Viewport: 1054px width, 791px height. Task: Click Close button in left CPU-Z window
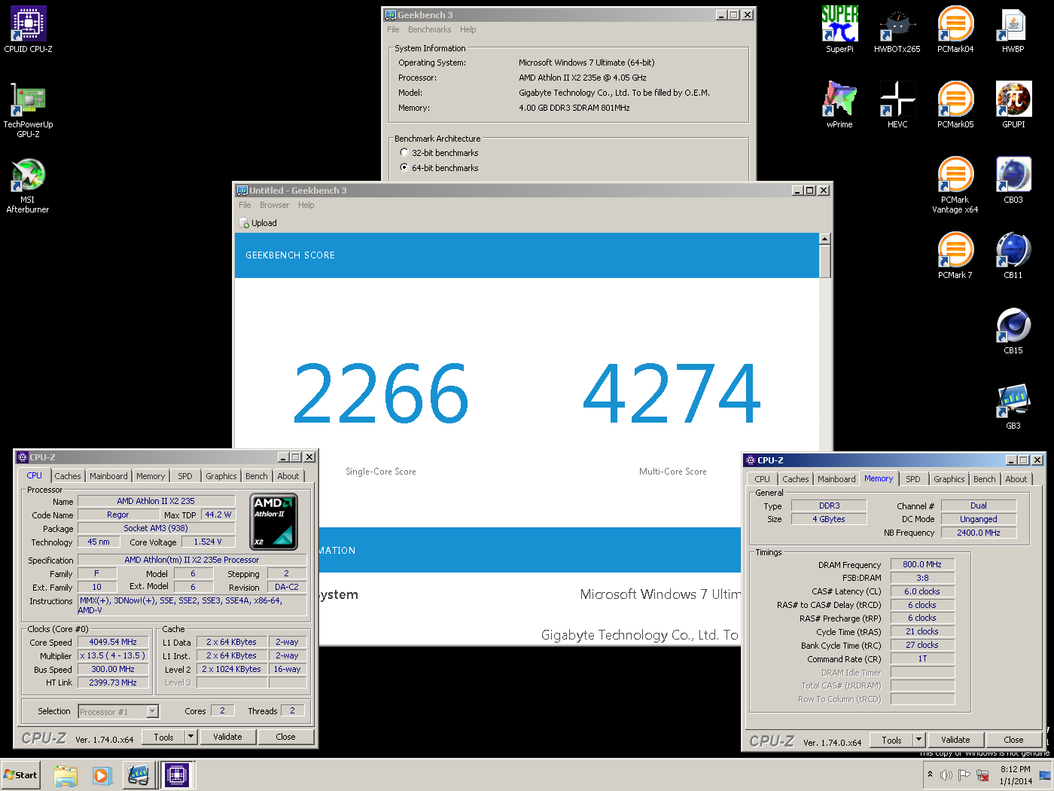[285, 737]
